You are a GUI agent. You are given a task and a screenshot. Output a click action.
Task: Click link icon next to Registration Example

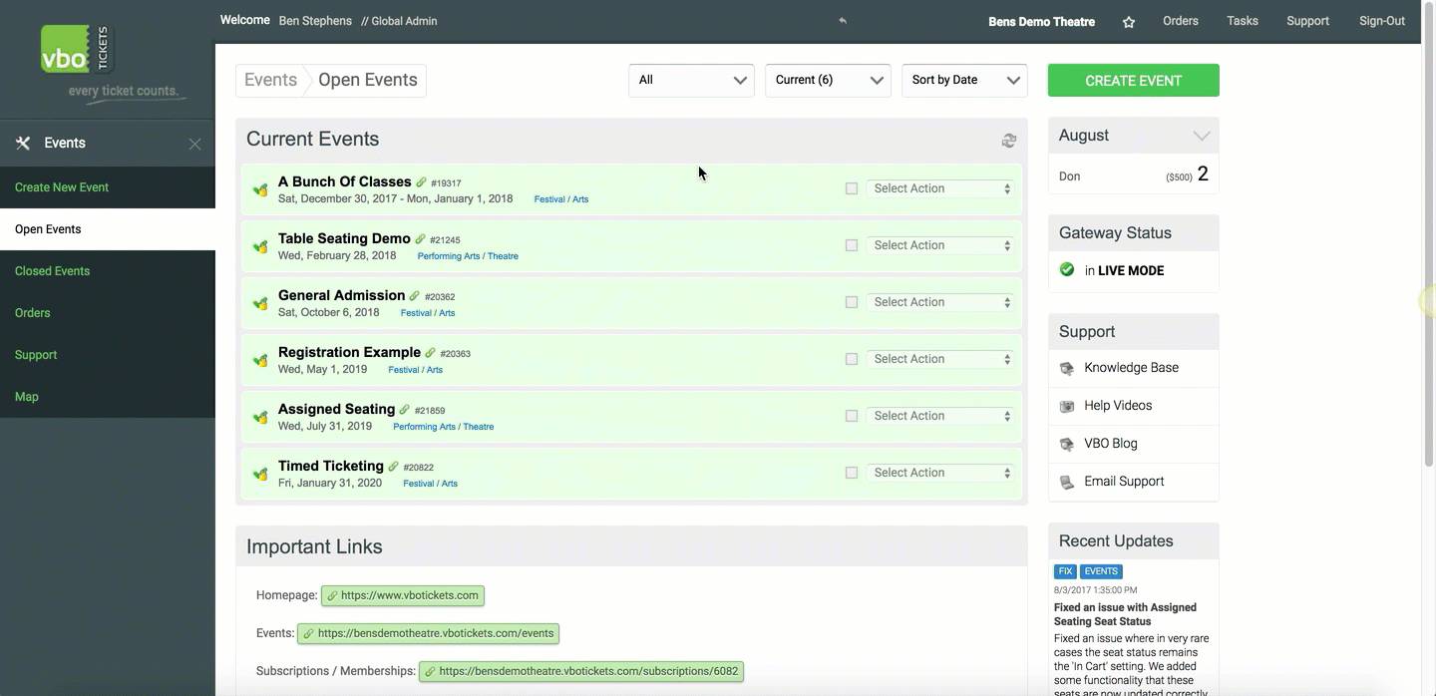click(x=431, y=353)
